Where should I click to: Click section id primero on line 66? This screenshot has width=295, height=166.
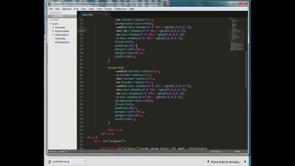click(120, 148)
